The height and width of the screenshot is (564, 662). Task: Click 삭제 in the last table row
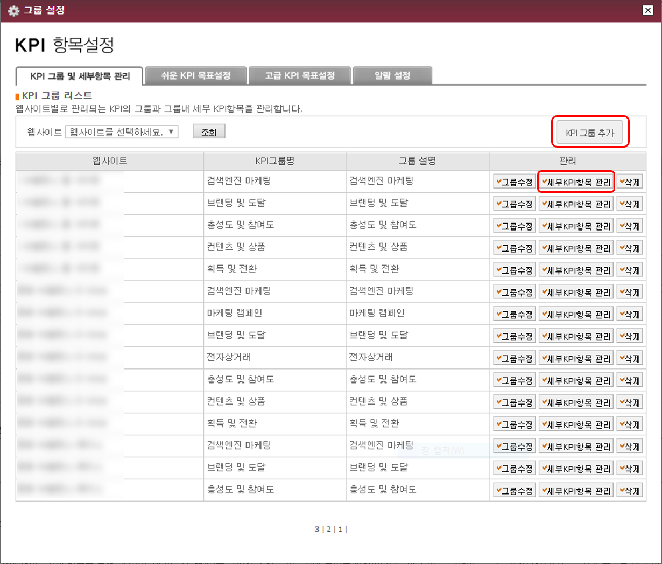click(x=630, y=491)
